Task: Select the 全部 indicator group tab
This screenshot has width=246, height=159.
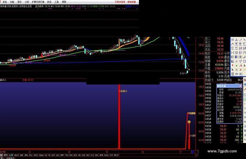Action: pos(11,155)
